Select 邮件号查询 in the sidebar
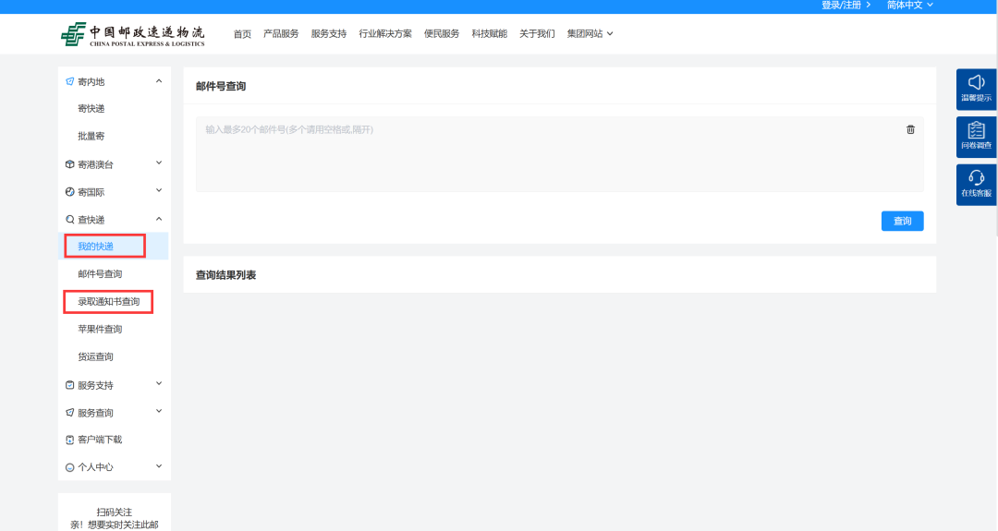 [100, 274]
